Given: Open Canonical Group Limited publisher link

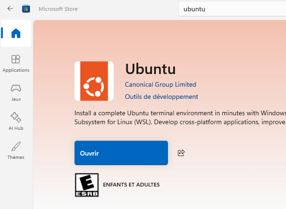Looking at the screenshot, I should [x=161, y=84].
